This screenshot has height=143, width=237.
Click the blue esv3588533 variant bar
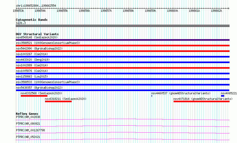(x=122, y=85)
